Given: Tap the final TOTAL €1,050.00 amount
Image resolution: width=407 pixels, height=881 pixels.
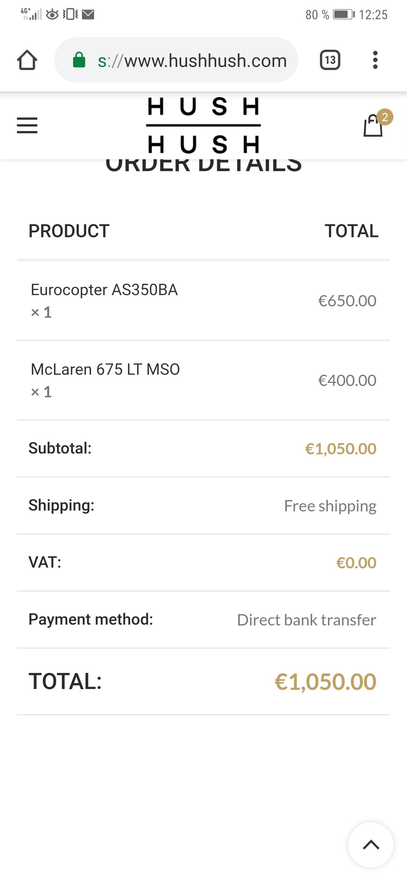Looking at the screenshot, I should tap(325, 682).
